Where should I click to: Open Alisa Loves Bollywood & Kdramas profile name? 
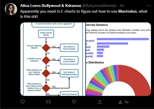point(51,6)
